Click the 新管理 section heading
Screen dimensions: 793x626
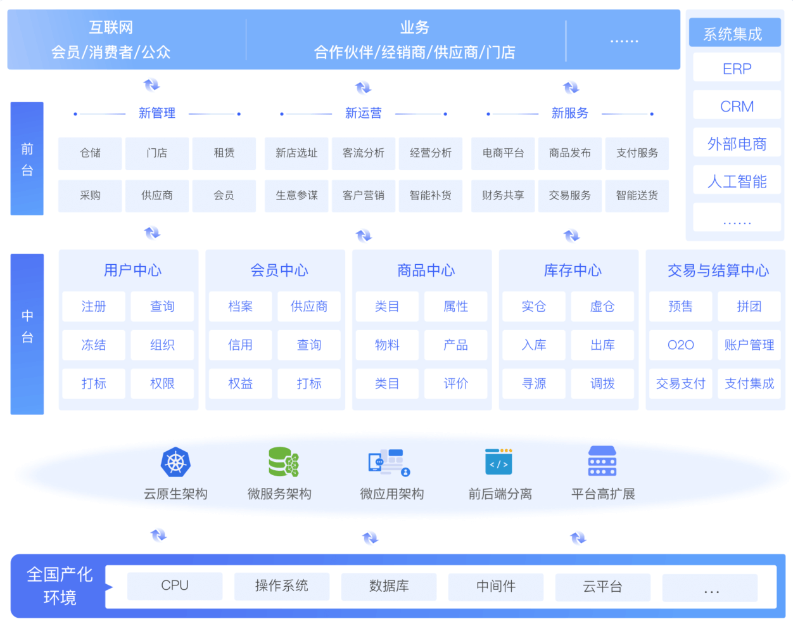point(157,113)
